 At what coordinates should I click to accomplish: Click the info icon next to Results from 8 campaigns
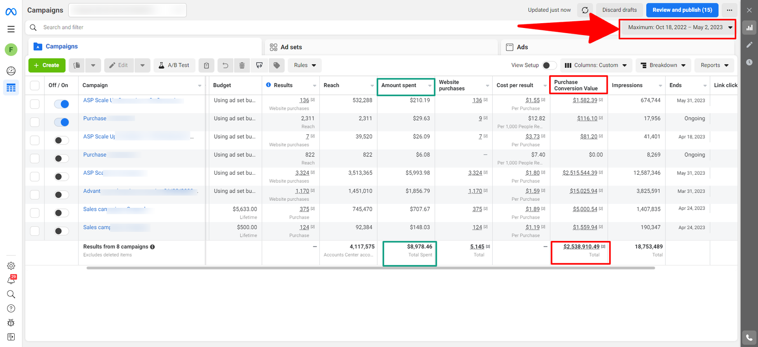click(153, 247)
